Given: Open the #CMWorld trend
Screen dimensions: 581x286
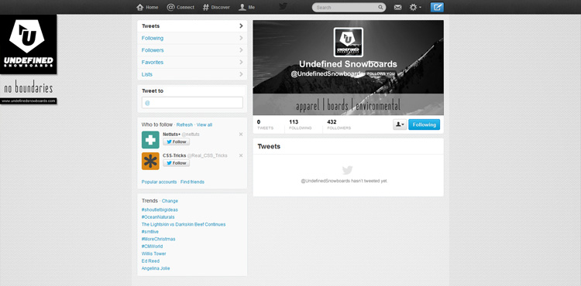Looking at the screenshot, I should [152, 247].
